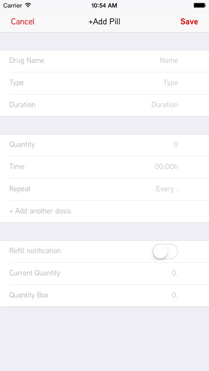This screenshot has width=209, height=371.
Task: Set the Time value 00:00h
Action: 166,167
